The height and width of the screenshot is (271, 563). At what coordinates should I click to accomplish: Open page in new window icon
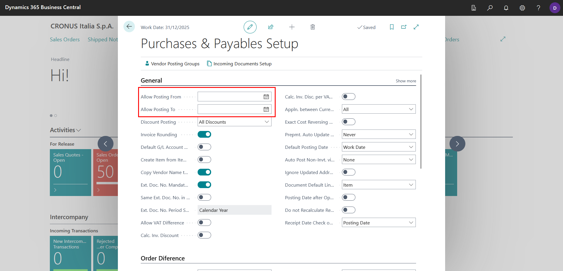(x=404, y=27)
